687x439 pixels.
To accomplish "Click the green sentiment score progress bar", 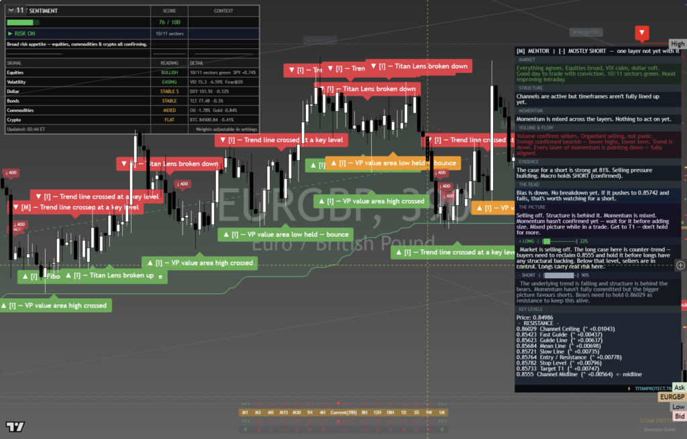I will (x=23, y=22).
